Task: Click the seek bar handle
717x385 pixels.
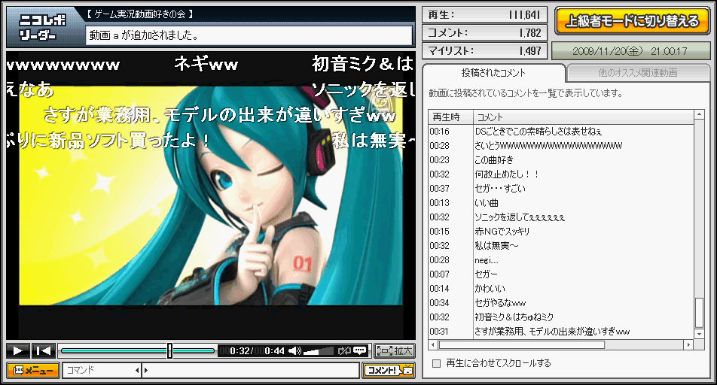Action: tap(169, 350)
